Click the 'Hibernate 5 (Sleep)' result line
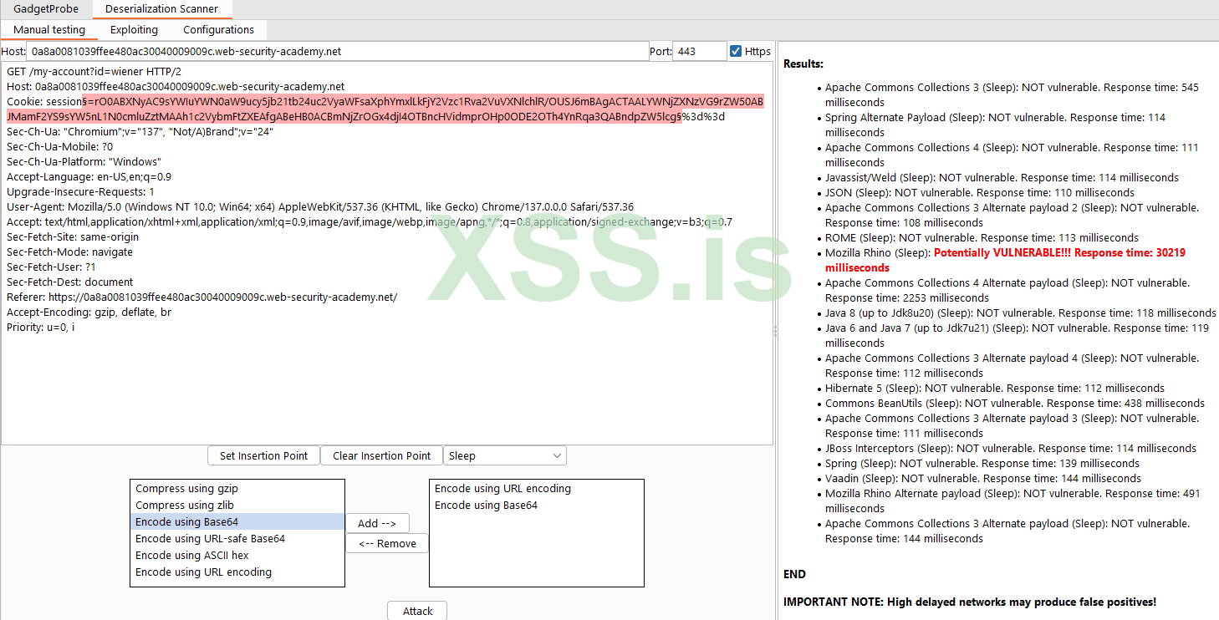Screen dimensions: 1219x620 click(x=995, y=388)
